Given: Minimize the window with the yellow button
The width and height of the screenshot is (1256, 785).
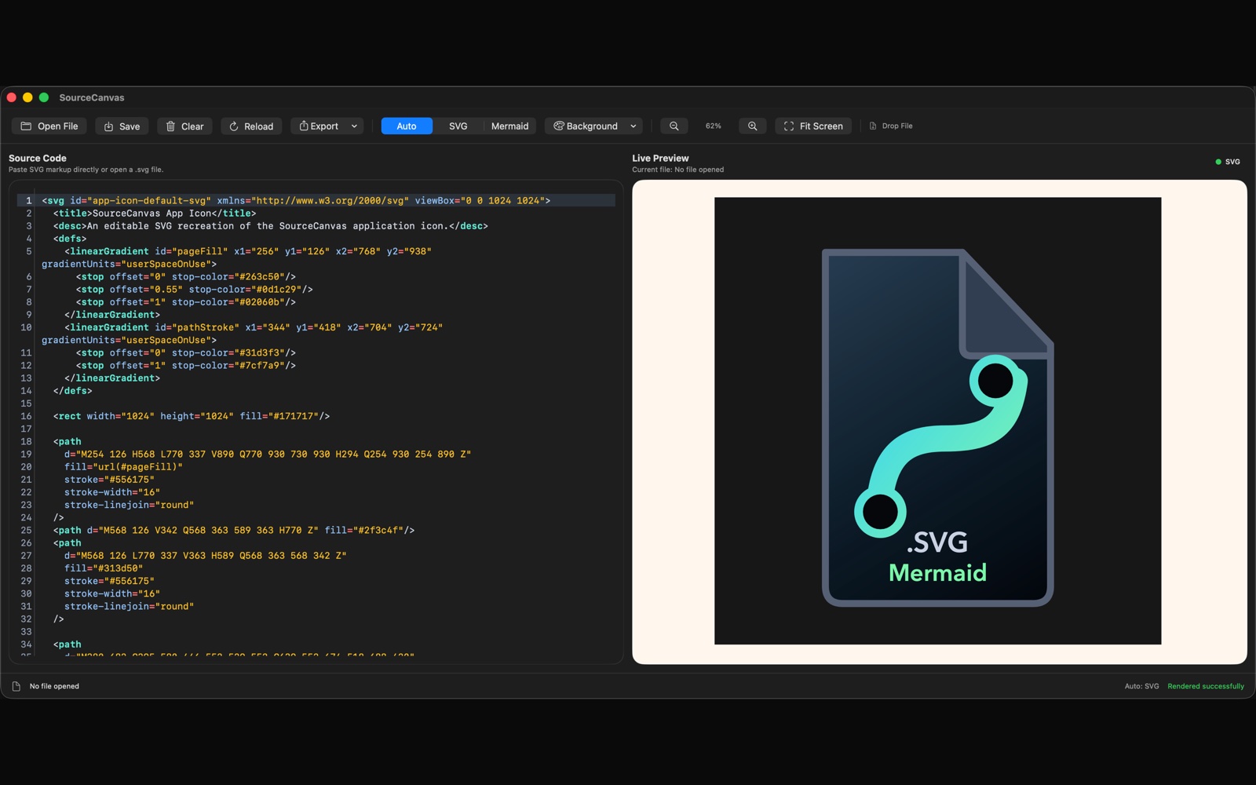Looking at the screenshot, I should [27, 97].
